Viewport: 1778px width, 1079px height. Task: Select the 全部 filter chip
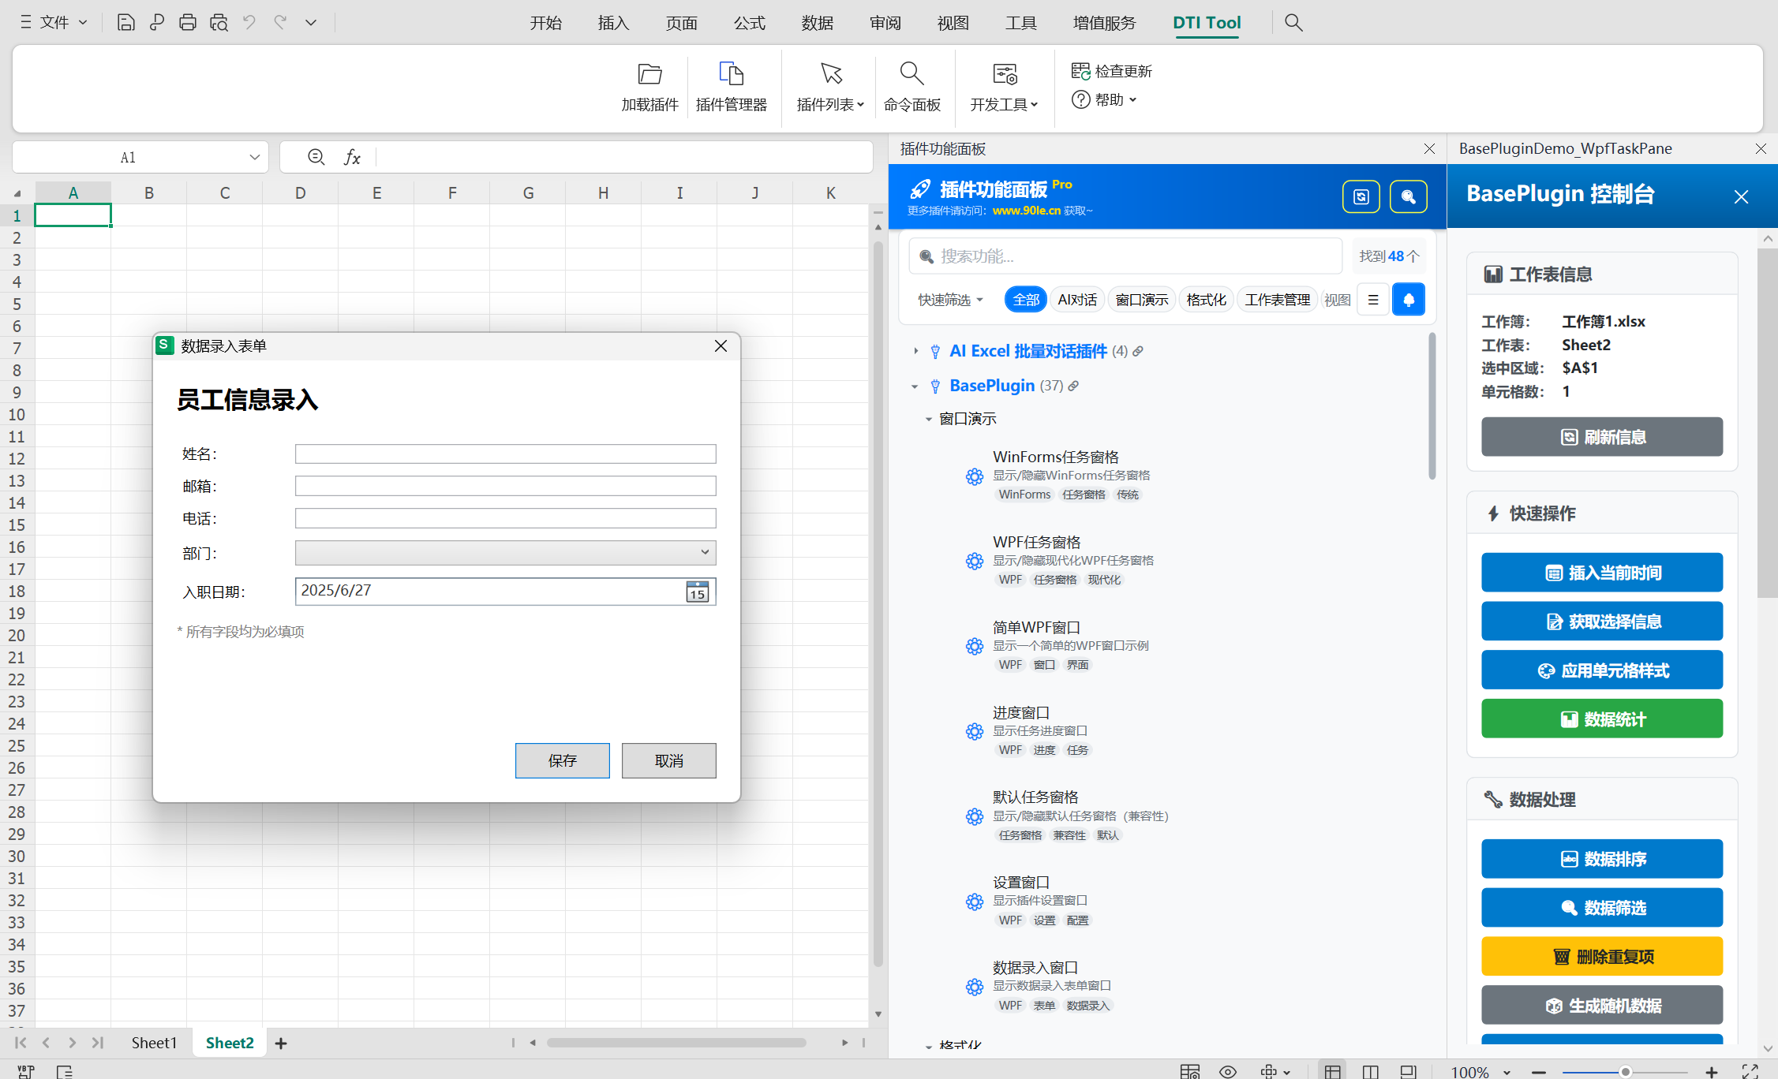[x=1026, y=300]
